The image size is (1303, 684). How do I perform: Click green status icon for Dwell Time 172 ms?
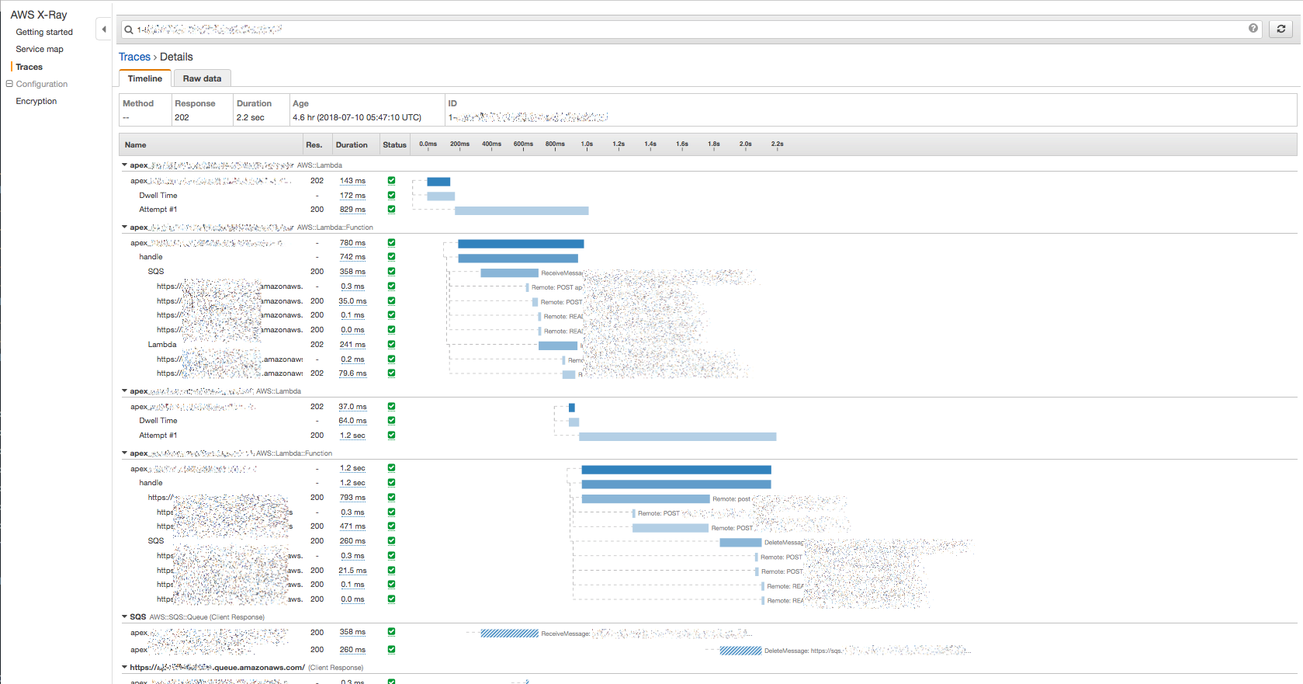point(391,196)
